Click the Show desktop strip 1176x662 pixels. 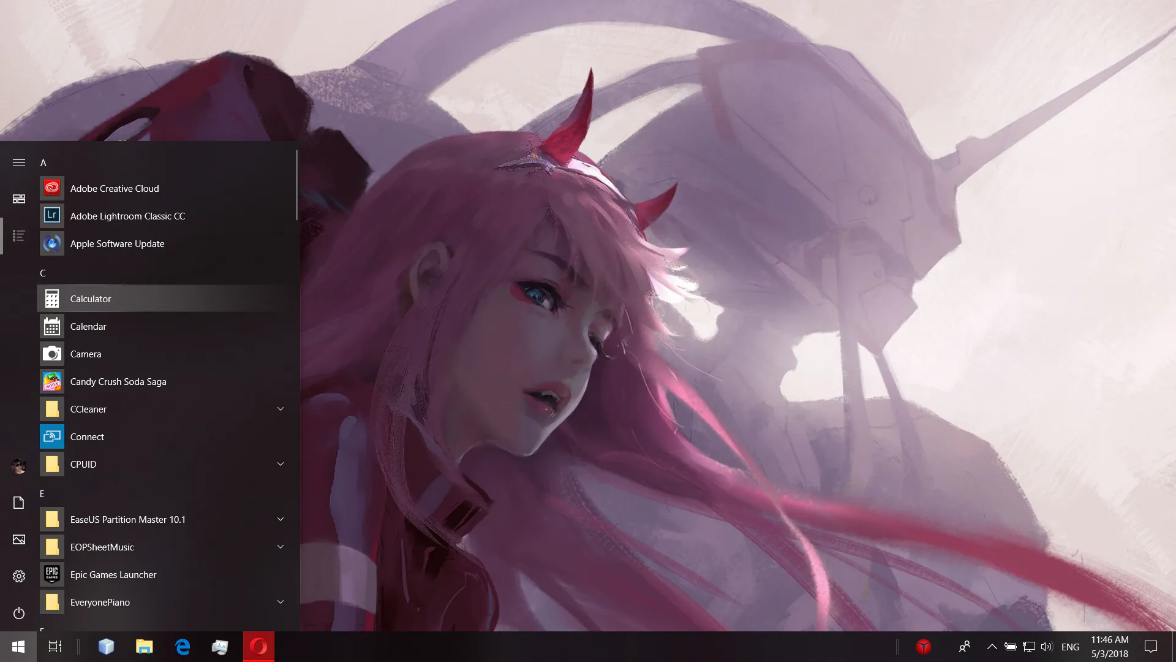pos(1174,647)
